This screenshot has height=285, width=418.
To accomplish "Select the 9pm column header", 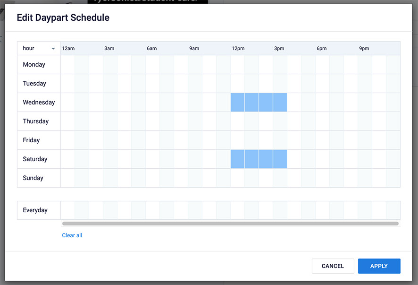I will tap(364, 49).
